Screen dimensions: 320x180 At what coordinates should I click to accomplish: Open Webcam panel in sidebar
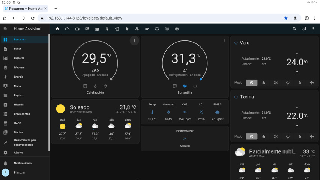point(24,67)
